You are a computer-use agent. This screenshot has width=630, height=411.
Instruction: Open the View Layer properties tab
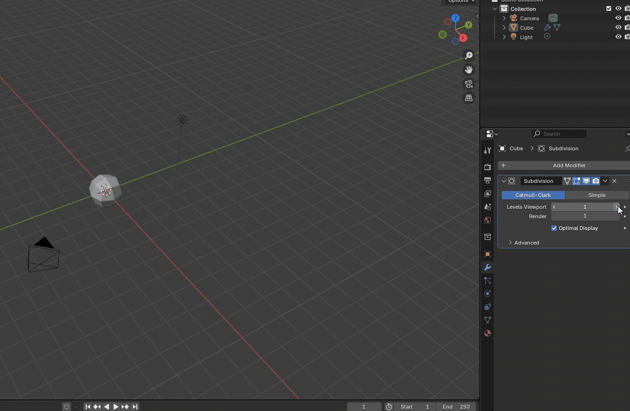[488, 194]
